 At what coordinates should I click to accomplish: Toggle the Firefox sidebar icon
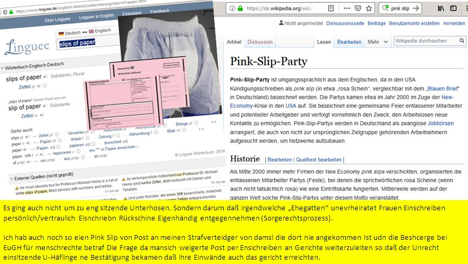coord(453,9)
